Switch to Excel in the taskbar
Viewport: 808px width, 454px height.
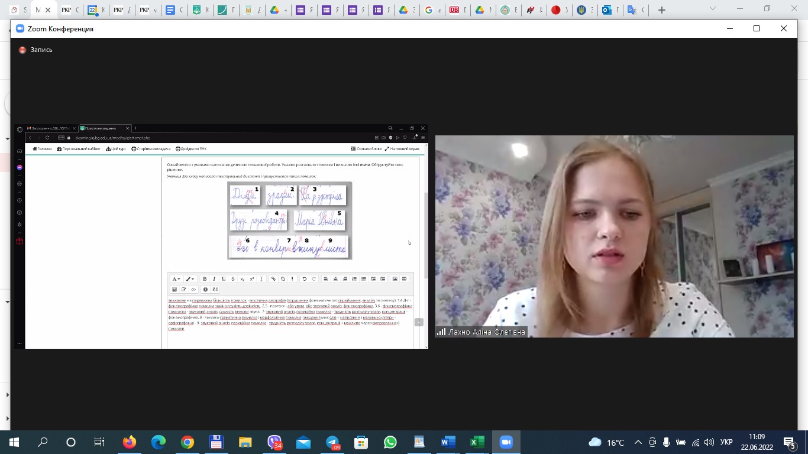(477, 442)
